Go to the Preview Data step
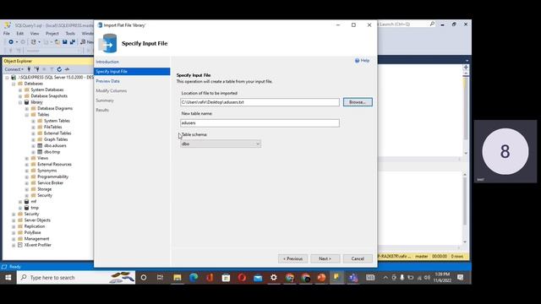Viewport: 541px width, 304px height. (107, 81)
